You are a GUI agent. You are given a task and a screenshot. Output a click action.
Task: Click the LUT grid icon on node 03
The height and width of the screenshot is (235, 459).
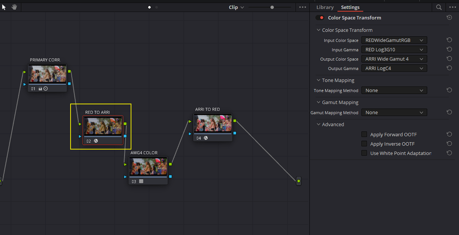pyautogui.click(x=141, y=182)
